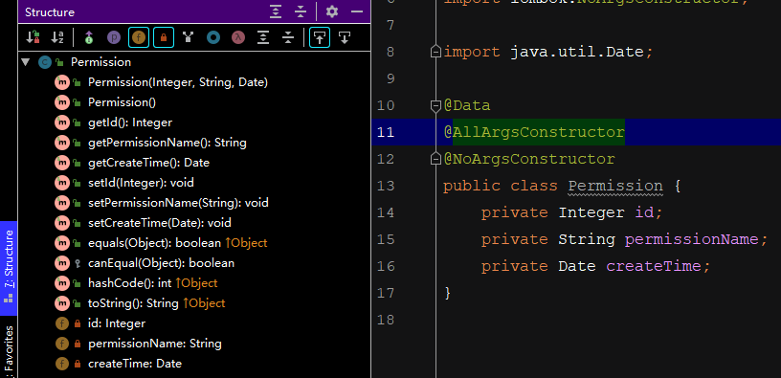The image size is (781, 378).
Task: Toggle Sort Alphabetically icon
Action: (x=57, y=37)
